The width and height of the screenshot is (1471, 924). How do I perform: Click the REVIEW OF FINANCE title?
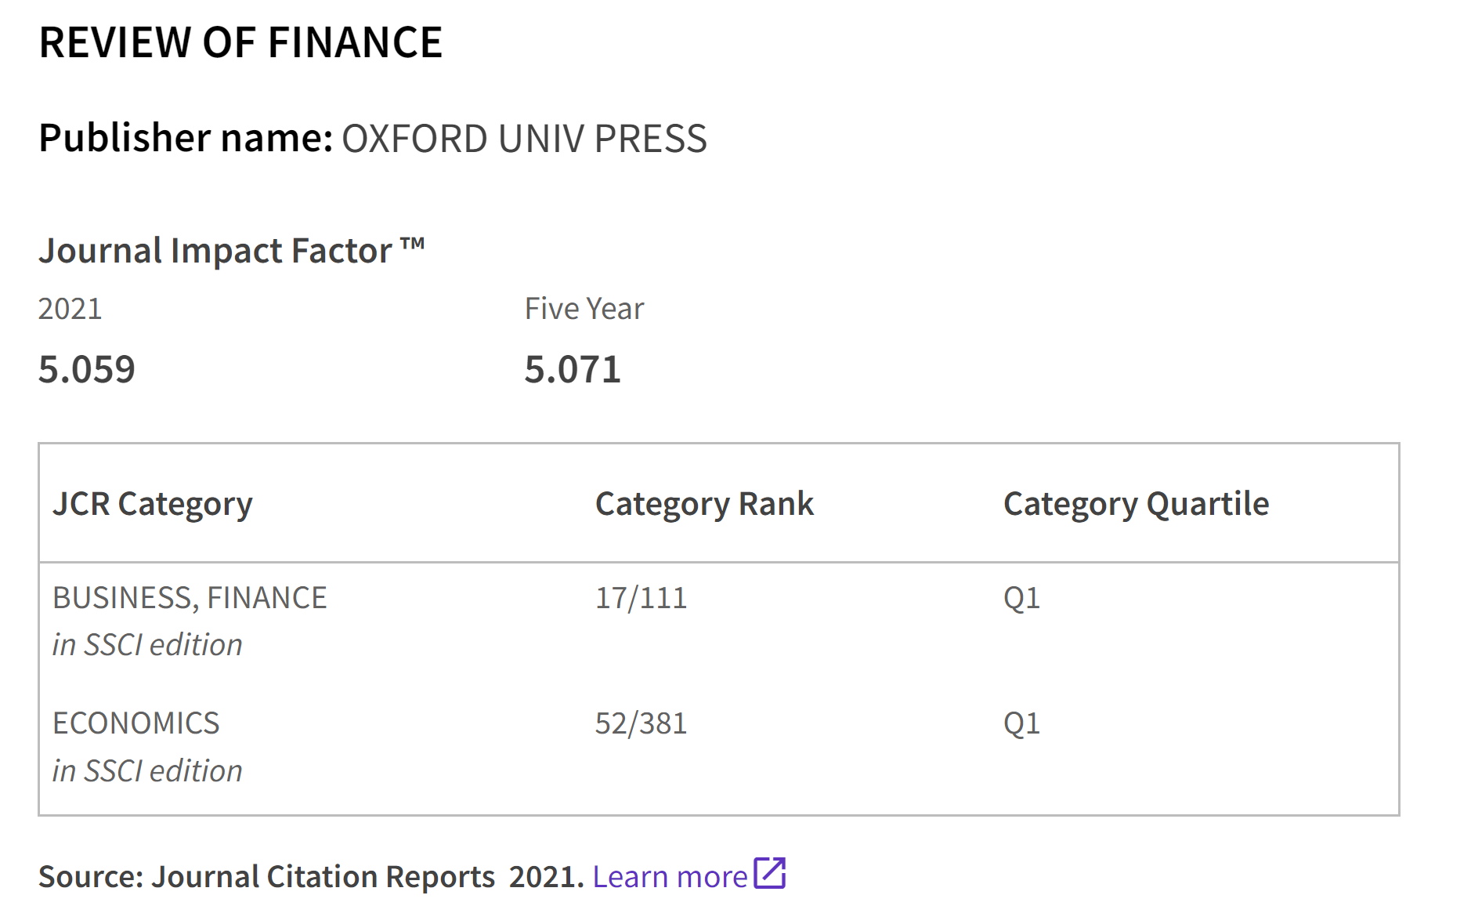(x=240, y=42)
